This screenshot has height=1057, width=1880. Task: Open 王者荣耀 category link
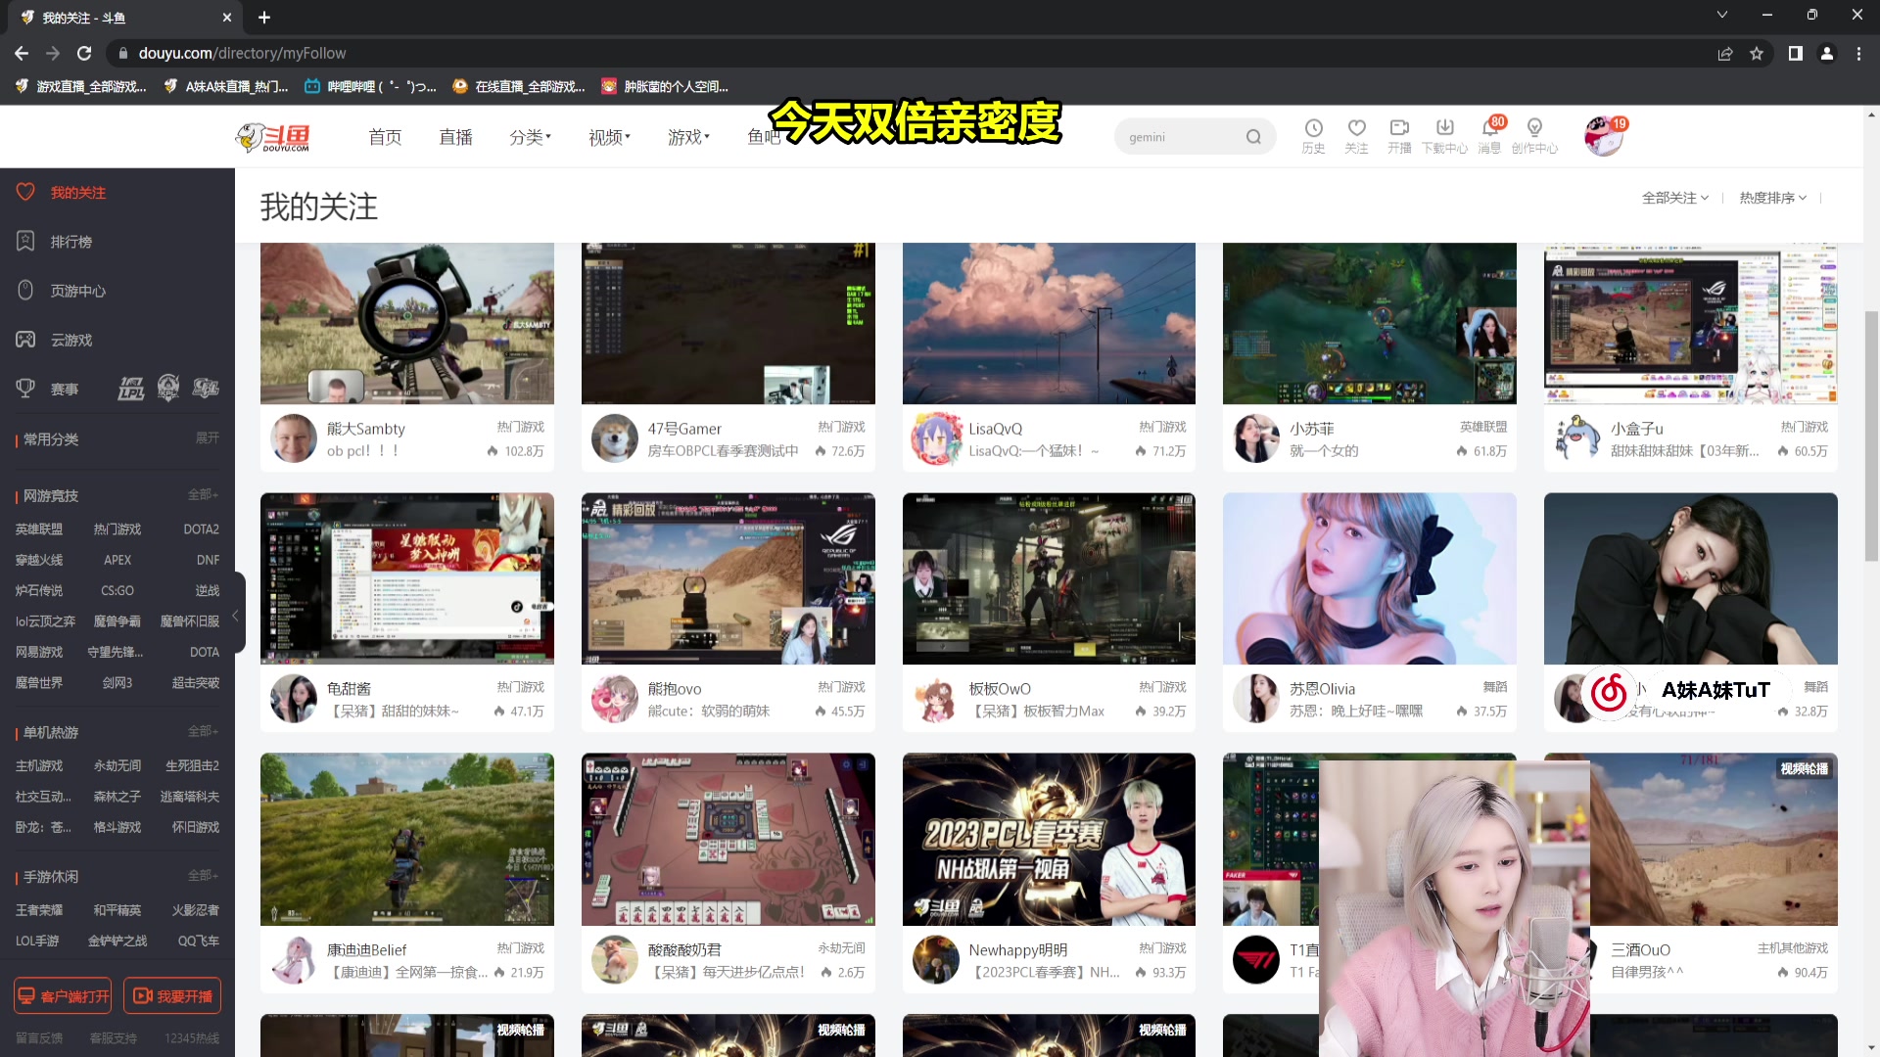(x=39, y=910)
